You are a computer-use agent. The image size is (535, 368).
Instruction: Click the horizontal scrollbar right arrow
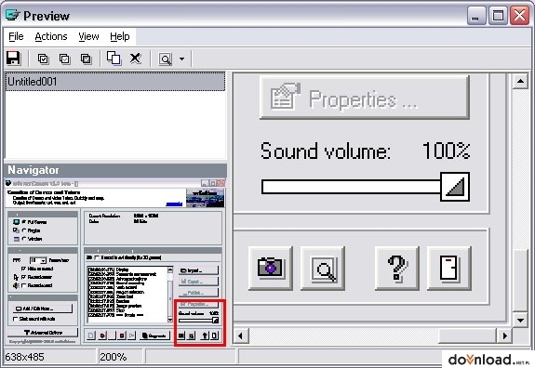click(504, 336)
